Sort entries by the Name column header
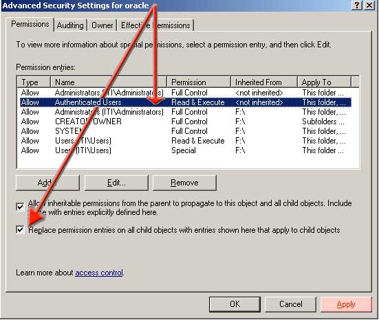The width and height of the screenshot is (379, 320). click(109, 82)
